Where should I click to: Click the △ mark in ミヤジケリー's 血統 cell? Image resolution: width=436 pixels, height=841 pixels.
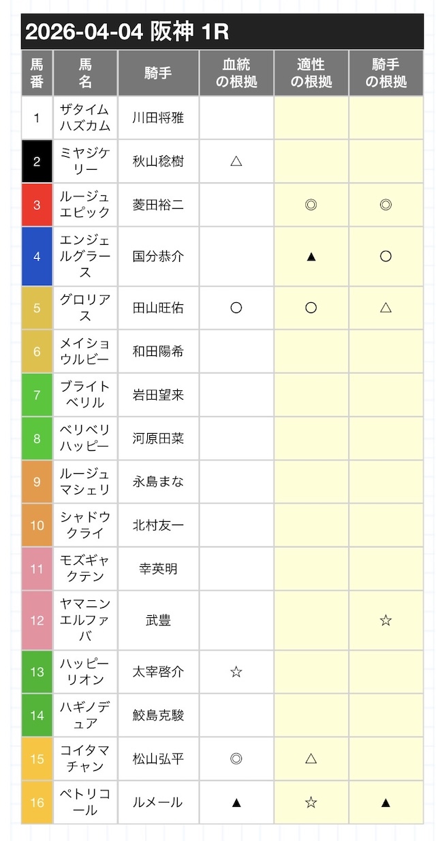coord(236,162)
